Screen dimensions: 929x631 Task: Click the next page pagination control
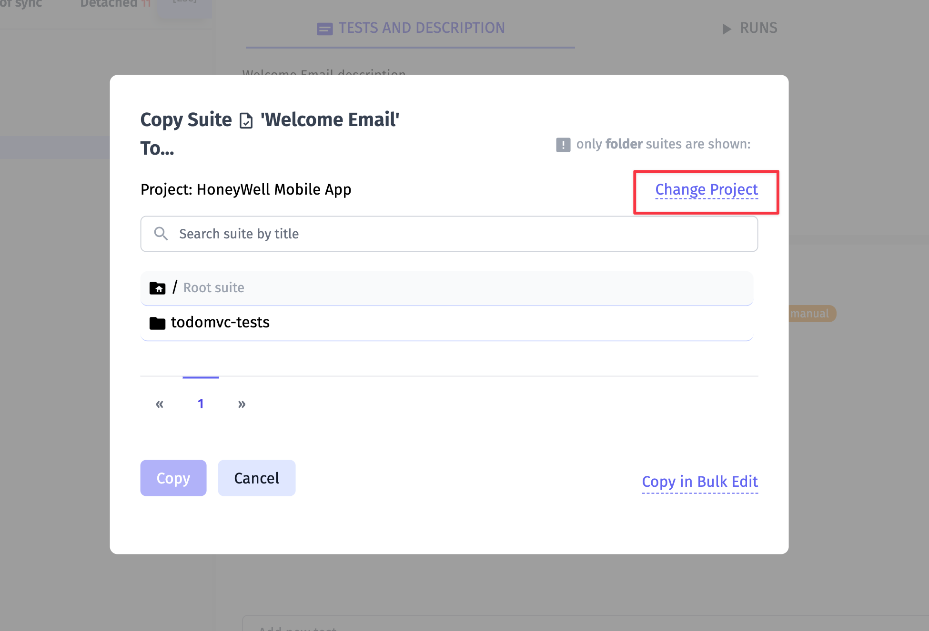click(241, 404)
